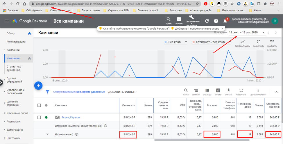The image size is (283, 144).
Task: Sort by the Клики column header
Action: click(x=148, y=105)
